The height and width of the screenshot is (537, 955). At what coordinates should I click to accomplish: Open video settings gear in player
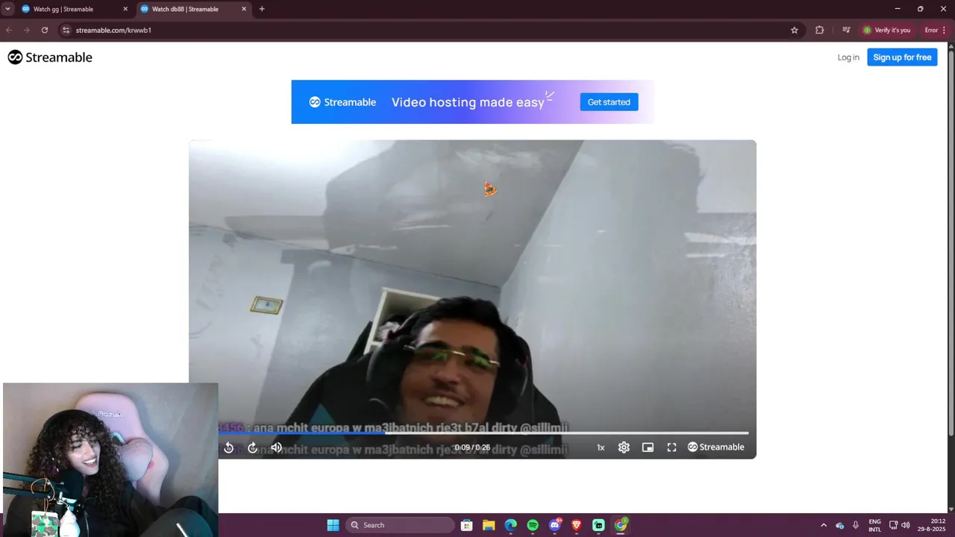(624, 447)
